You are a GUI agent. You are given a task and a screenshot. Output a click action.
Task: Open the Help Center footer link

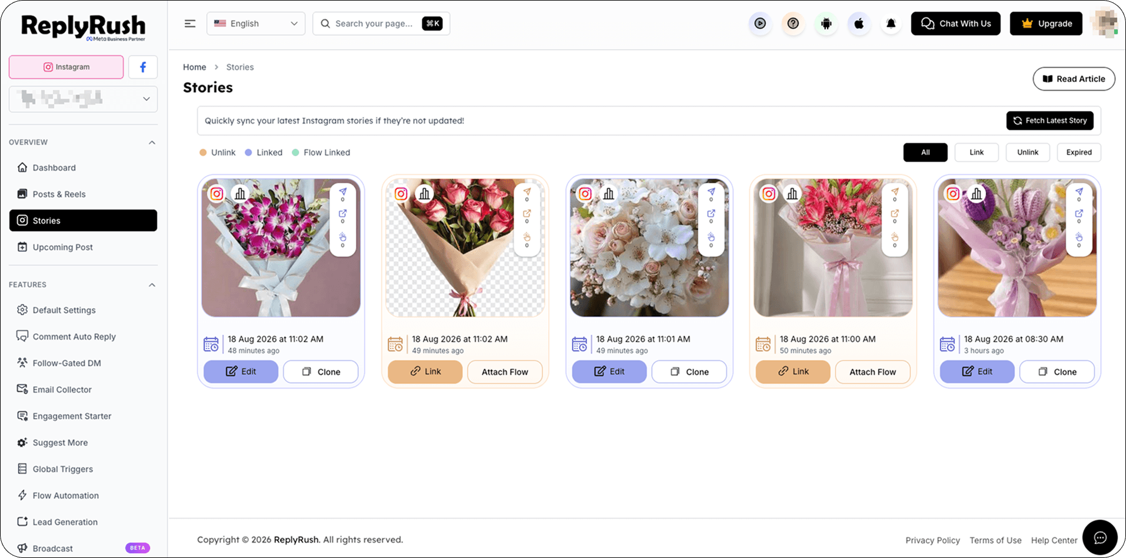tap(1054, 540)
